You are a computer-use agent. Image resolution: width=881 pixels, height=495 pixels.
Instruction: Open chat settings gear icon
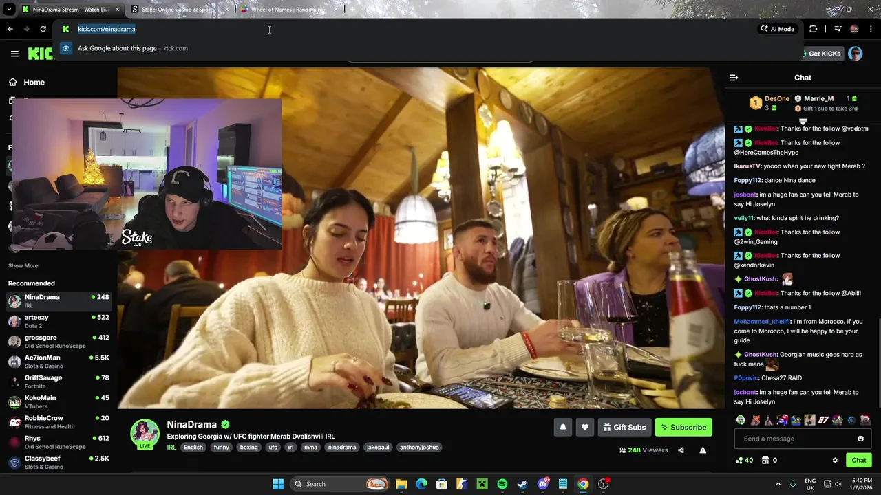pos(835,461)
